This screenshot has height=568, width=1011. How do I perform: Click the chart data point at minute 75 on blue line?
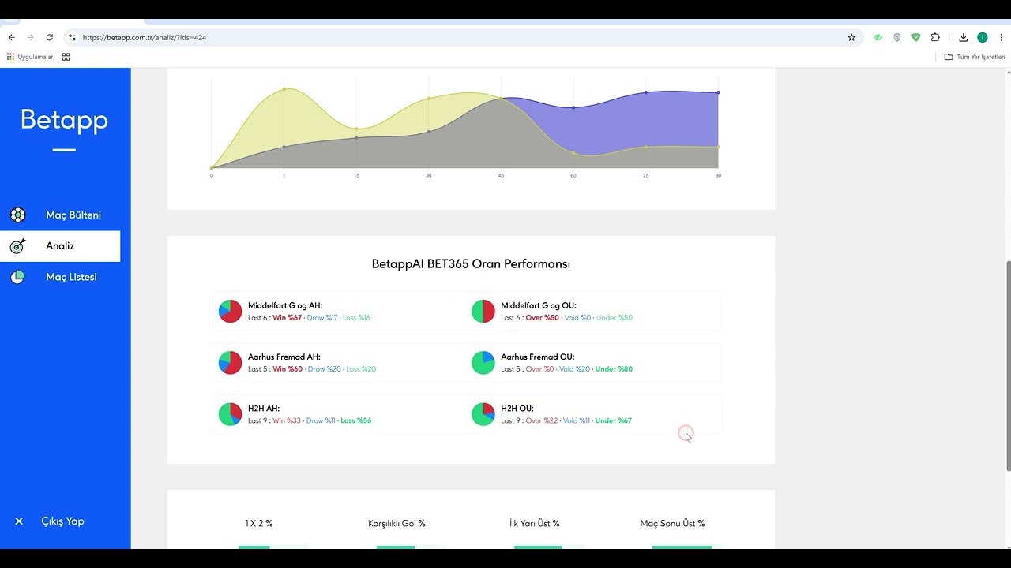[646, 92]
